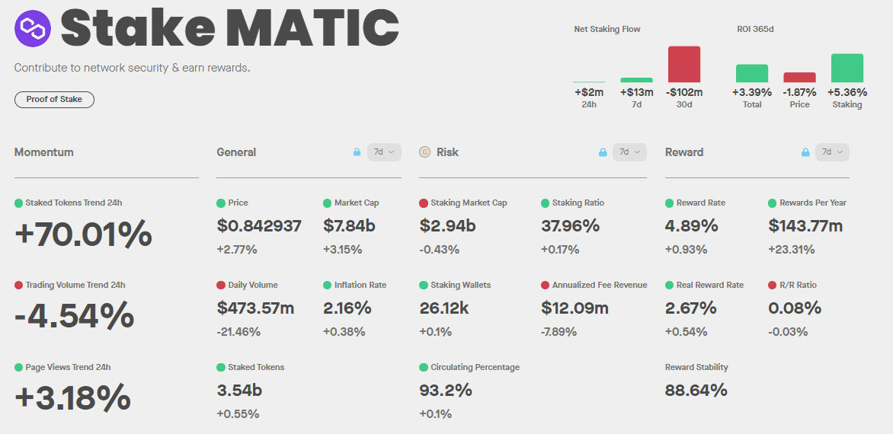Click the lock icon in General section
The image size is (893, 434).
click(x=357, y=152)
